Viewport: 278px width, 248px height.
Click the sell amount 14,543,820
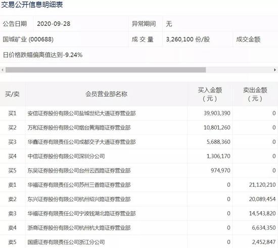[x=262, y=214]
